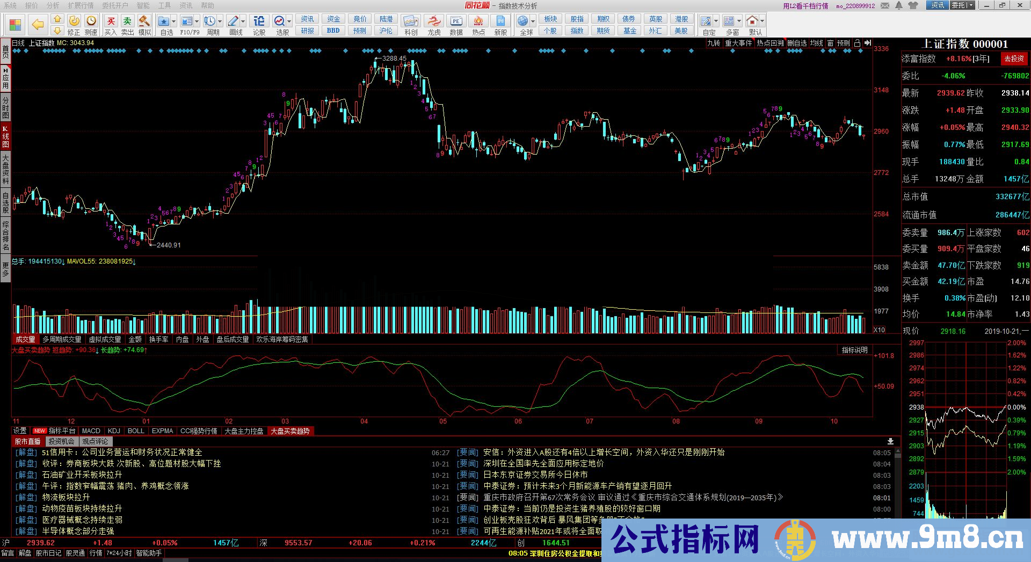
Task: Click the skin shirt icon
Action: pyautogui.click(x=913, y=5)
